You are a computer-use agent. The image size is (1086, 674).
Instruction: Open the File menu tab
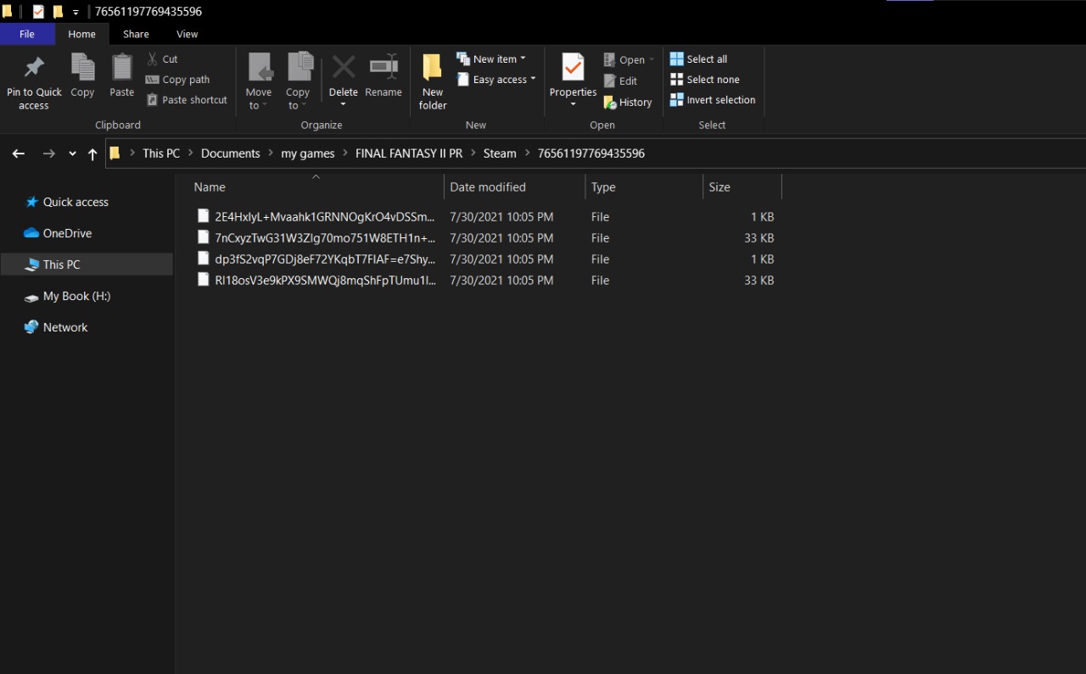[27, 34]
